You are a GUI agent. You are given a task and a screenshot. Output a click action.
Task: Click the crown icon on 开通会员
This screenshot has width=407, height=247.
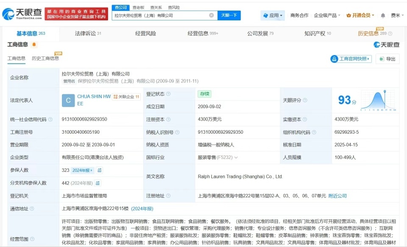[348, 15]
